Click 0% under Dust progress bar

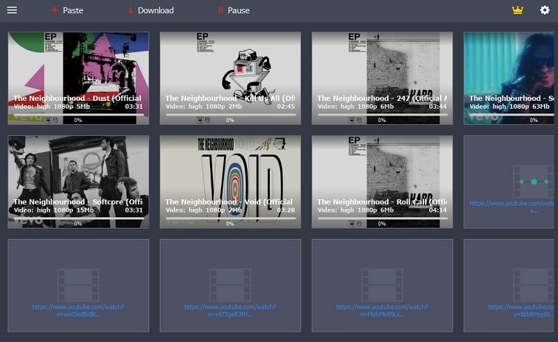78,121
